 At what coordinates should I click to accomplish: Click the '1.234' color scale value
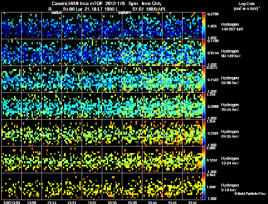click(211, 94)
